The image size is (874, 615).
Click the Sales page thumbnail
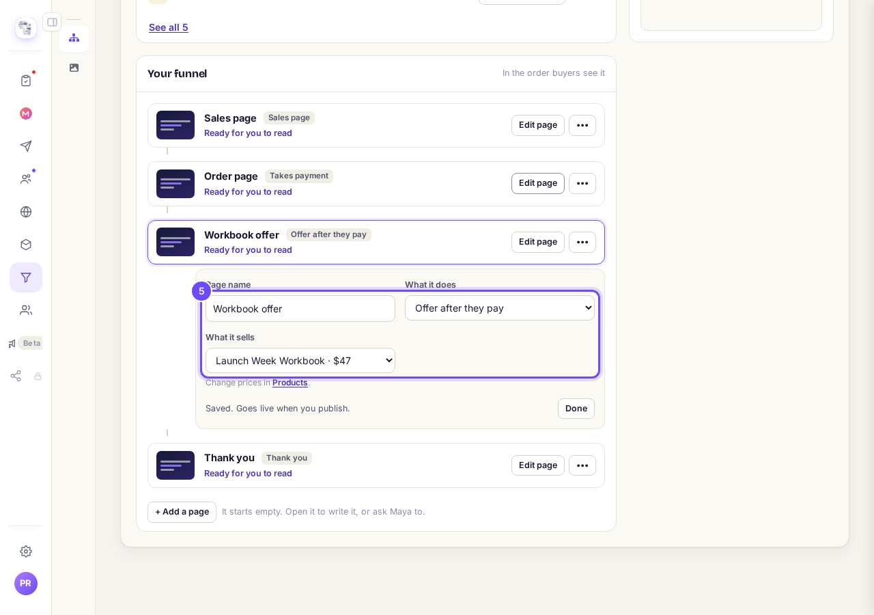(175, 125)
